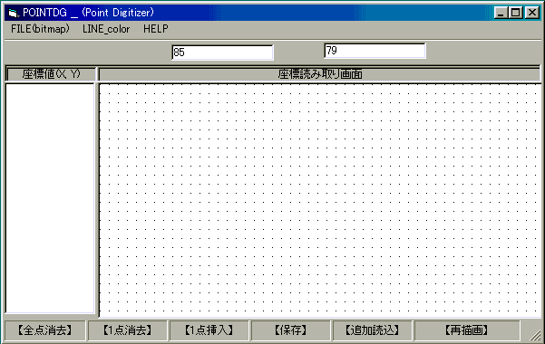
Task: Click the POINTDG title bar app icon
Action: pyautogui.click(x=14, y=13)
